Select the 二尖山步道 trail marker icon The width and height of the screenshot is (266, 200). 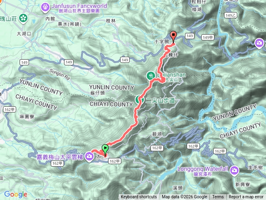pos(140,100)
